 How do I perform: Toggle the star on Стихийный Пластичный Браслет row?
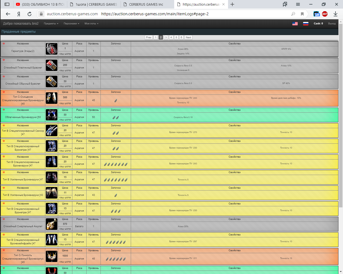[4, 60]
